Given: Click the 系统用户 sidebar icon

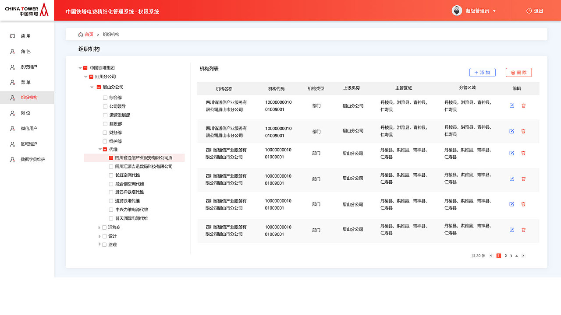Looking at the screenshot, I should click(x=13, y=67).
